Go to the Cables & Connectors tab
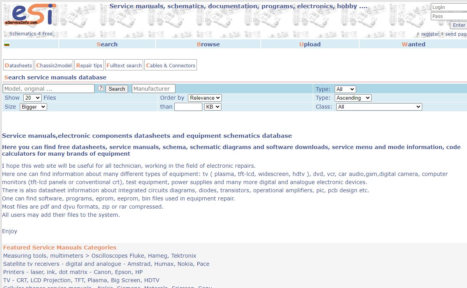 click(x=170, y=65)
